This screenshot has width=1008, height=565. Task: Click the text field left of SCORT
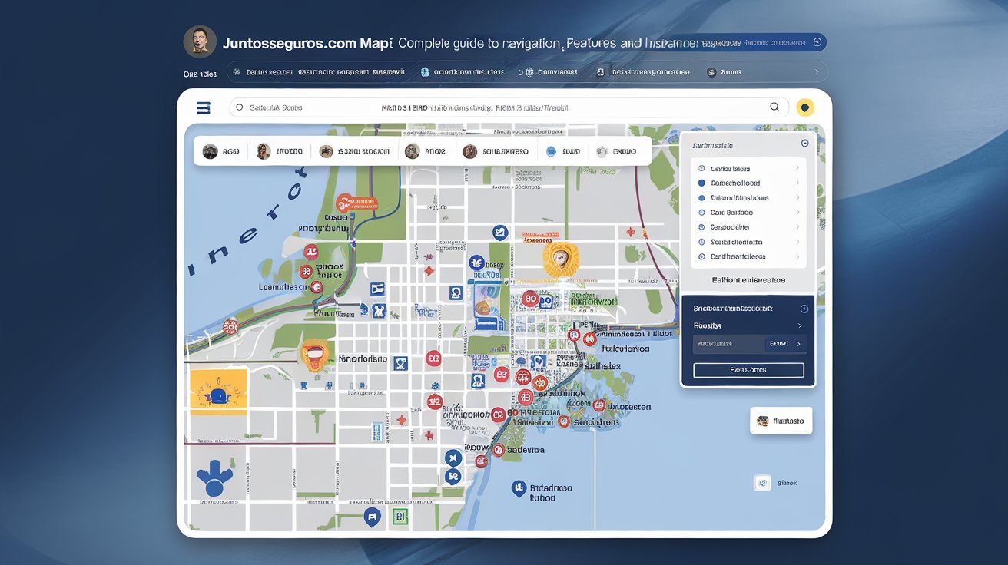click(x=728, y=344)
